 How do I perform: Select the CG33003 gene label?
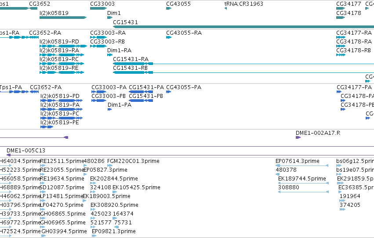point(102,4)
